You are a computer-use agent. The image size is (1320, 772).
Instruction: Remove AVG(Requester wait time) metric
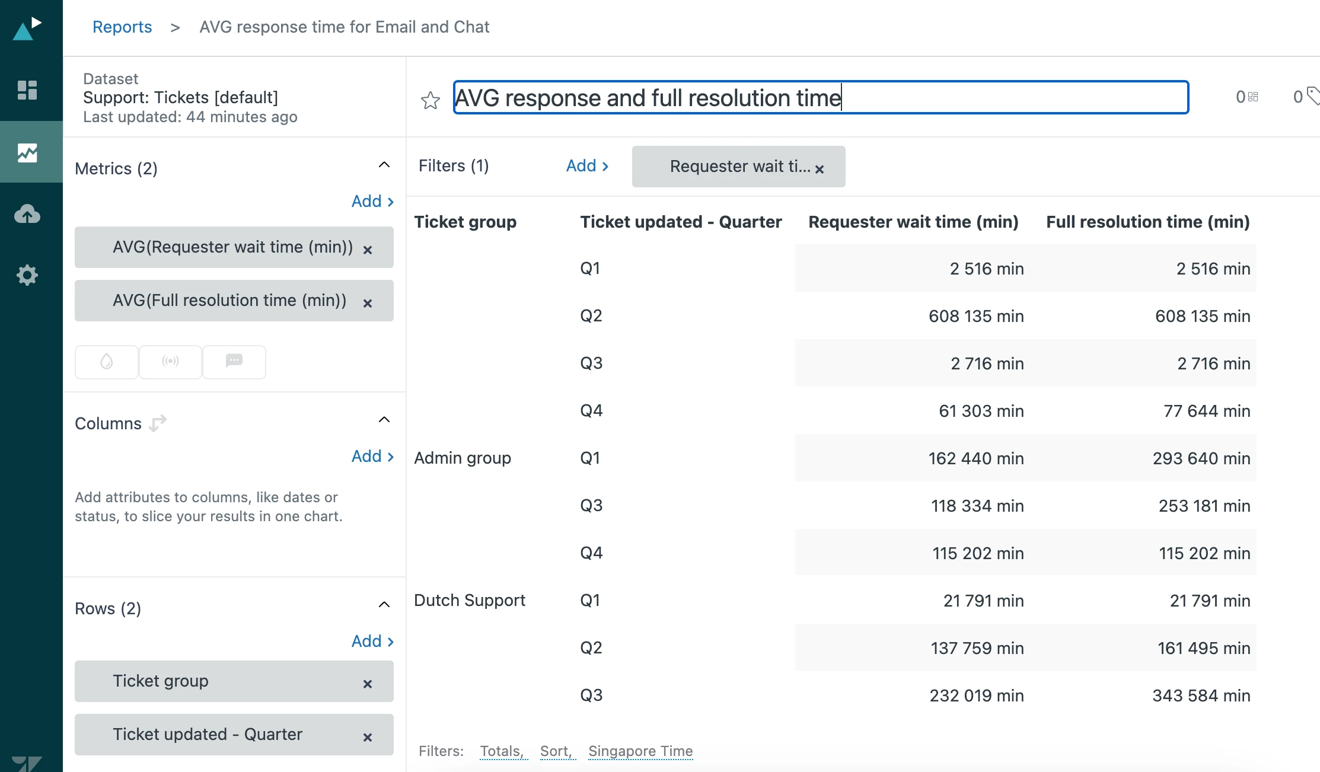(x=368, y=250)
